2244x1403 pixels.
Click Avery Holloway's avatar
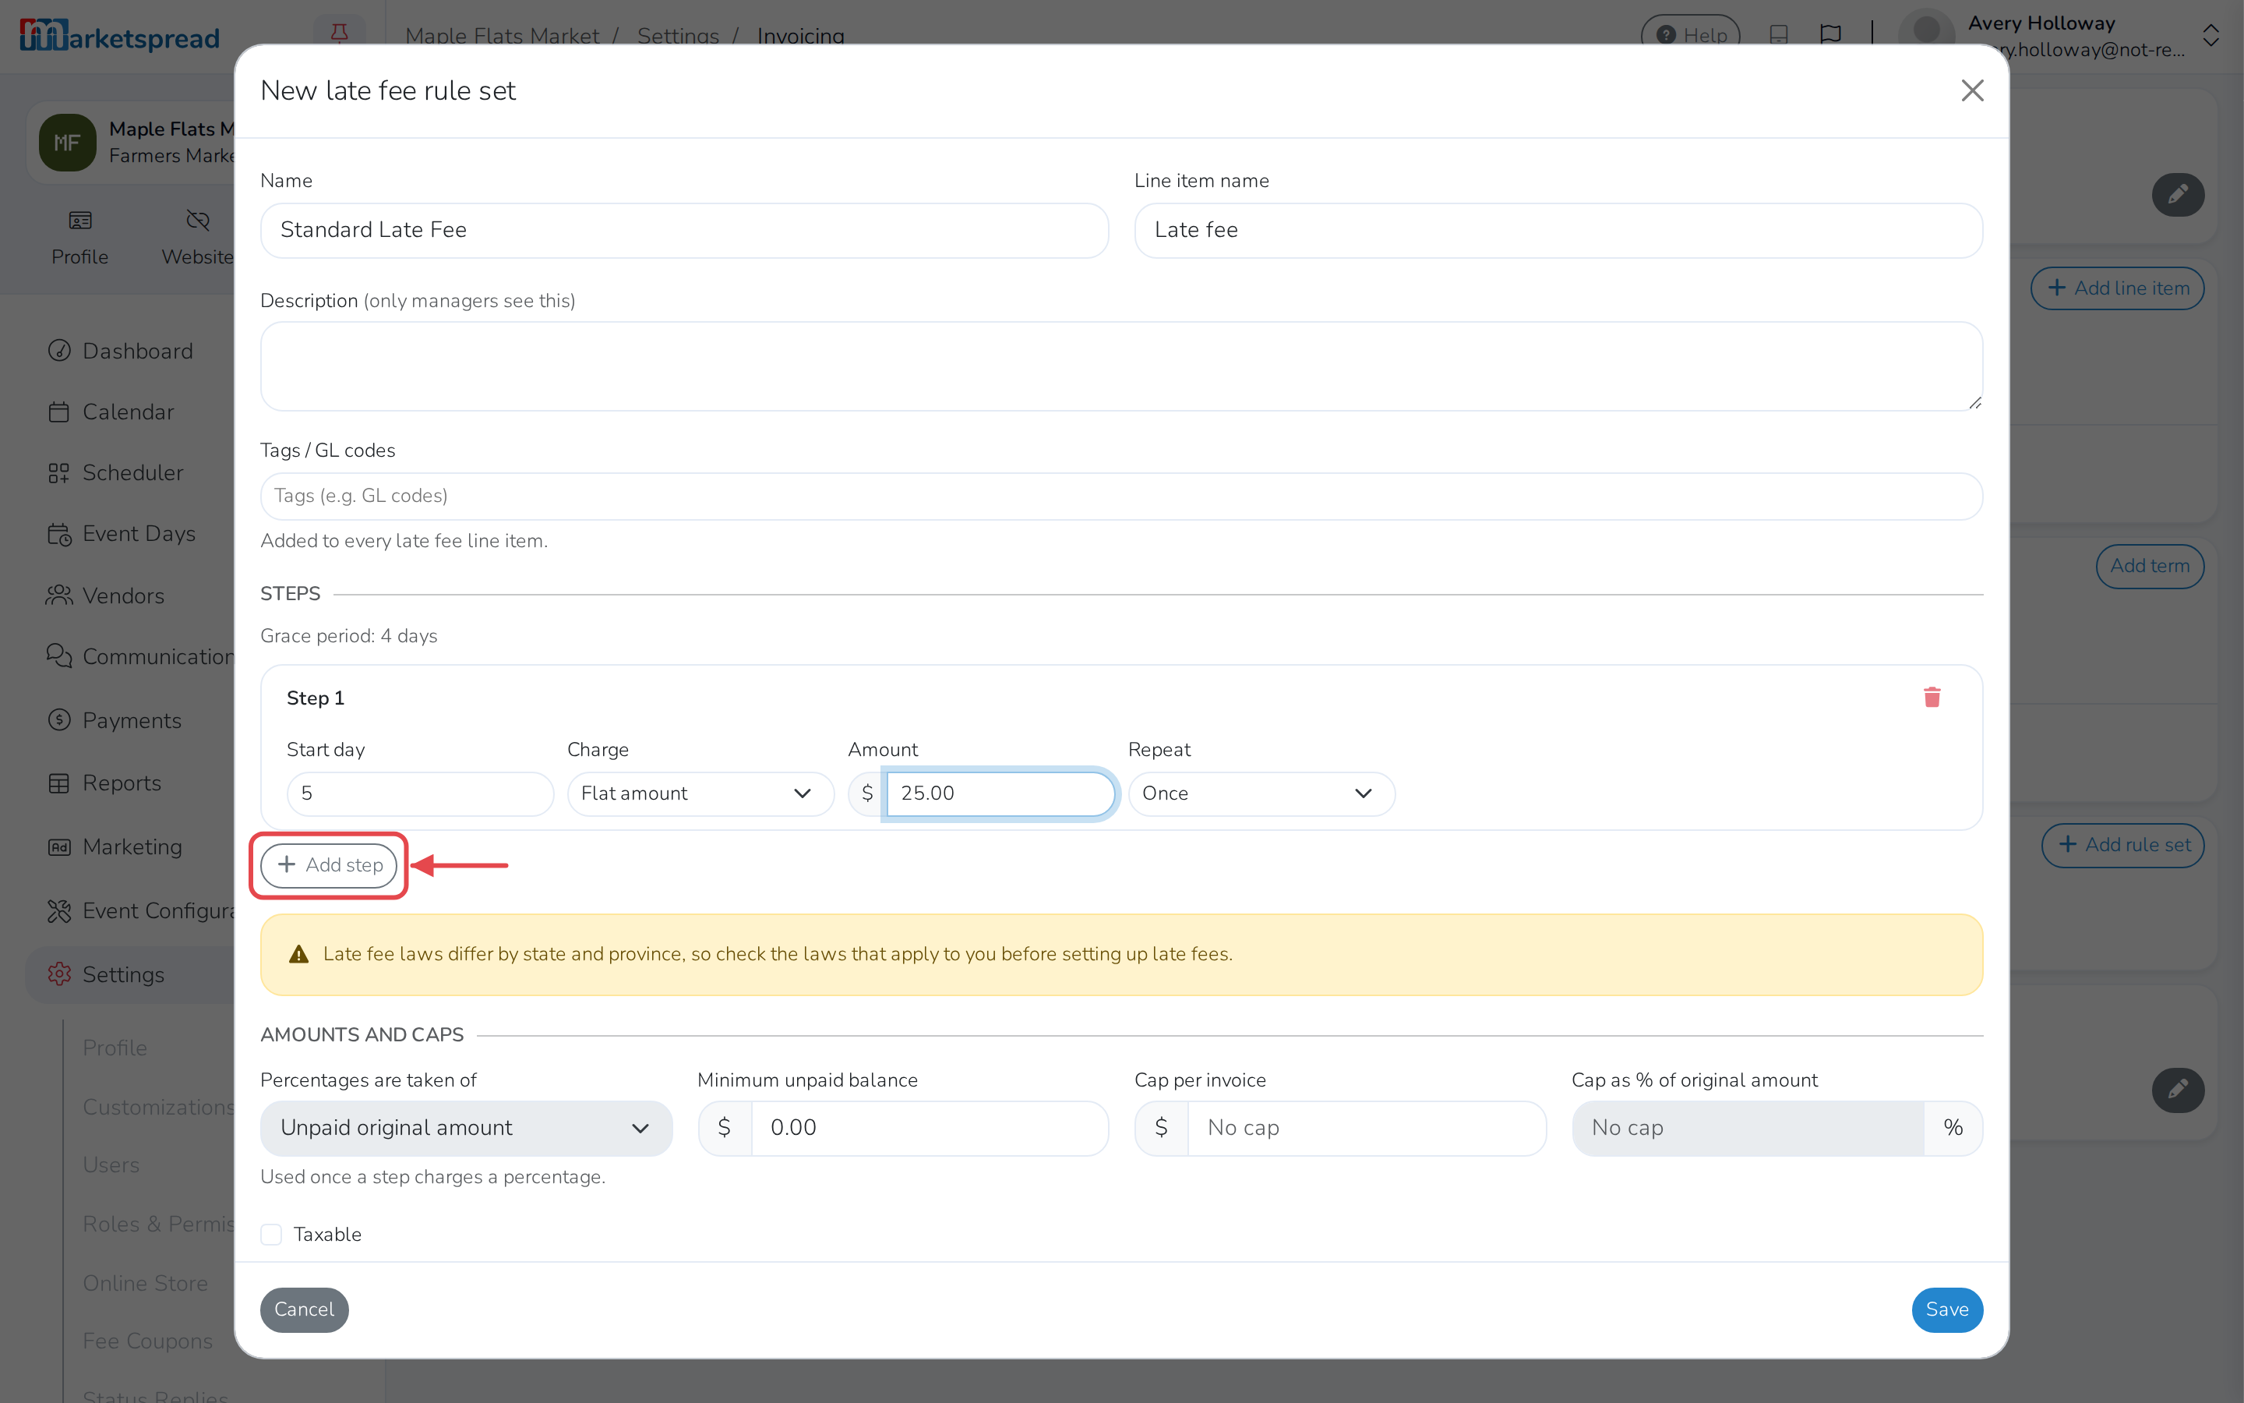(1927, 33)
